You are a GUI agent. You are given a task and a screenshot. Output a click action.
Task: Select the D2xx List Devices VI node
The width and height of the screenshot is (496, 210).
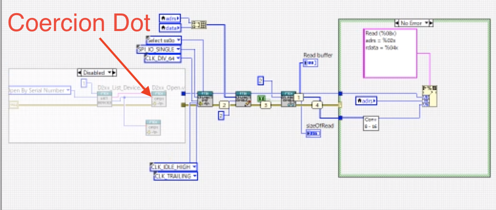[x=104, y=99]
